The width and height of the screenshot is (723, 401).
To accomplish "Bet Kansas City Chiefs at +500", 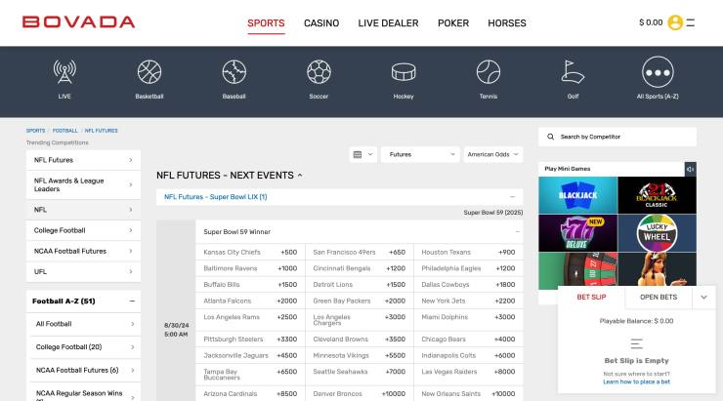I will click(250, 253).
